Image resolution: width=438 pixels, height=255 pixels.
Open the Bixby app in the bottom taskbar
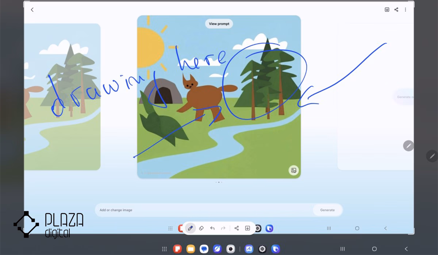tap(276, 249)
